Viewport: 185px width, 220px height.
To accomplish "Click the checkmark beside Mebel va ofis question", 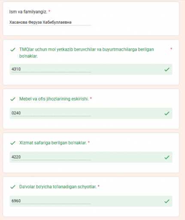I will coord(13,99).
